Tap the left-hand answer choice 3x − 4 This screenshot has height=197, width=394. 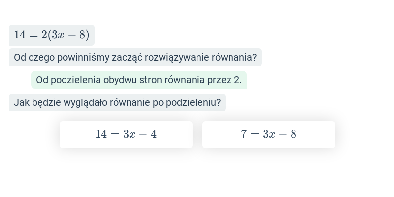point(140,134)
